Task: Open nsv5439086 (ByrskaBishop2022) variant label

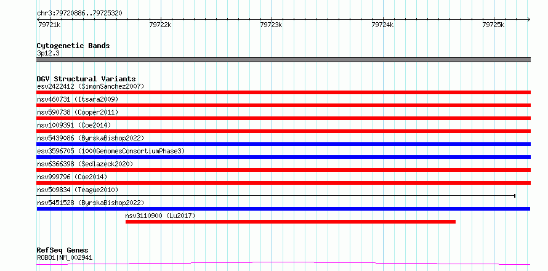Action: (x=91, y=138)
